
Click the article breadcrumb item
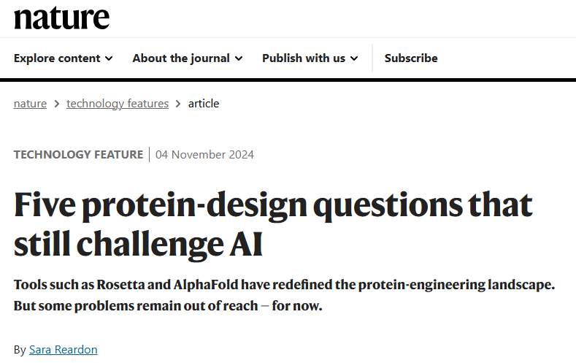(x=204, y=104)
